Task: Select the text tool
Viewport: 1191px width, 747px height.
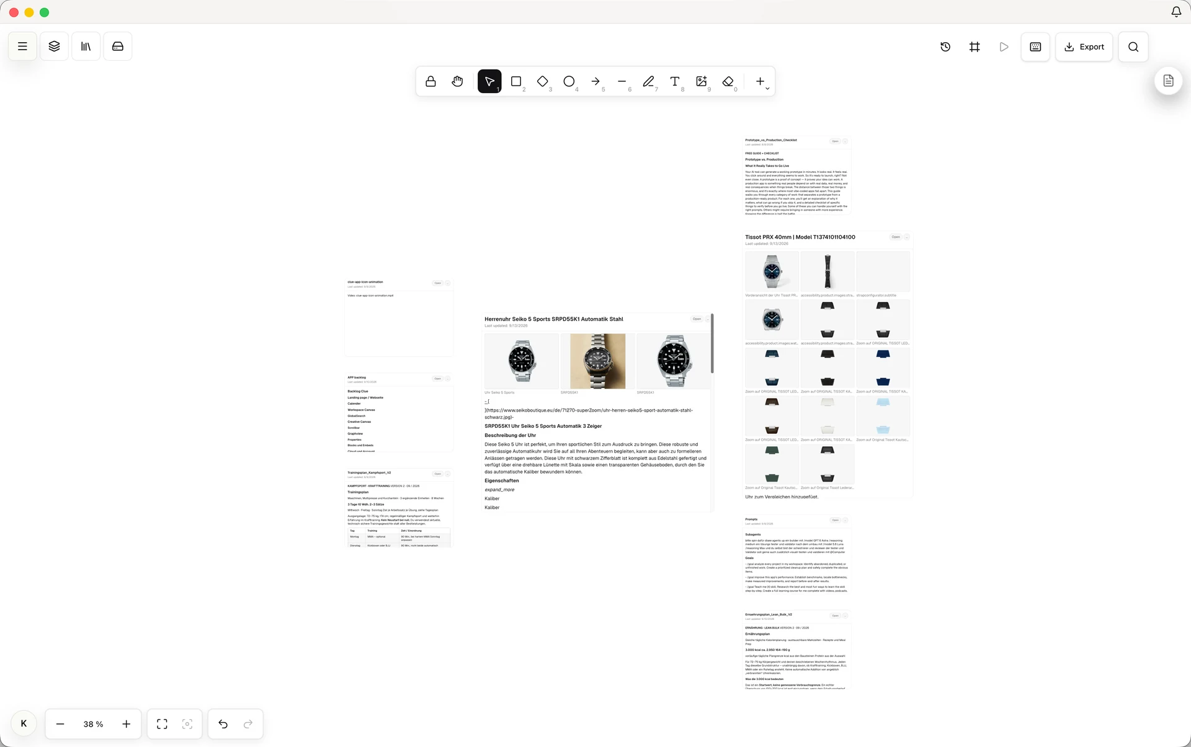Action: pos(675,81)
